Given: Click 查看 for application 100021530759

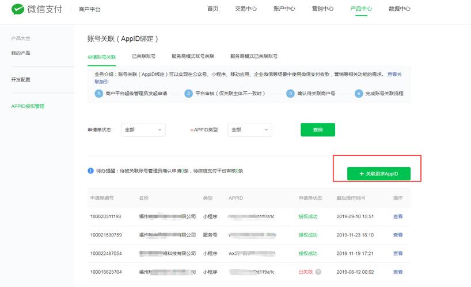Looking at the screenshot, I should point(398,235).
